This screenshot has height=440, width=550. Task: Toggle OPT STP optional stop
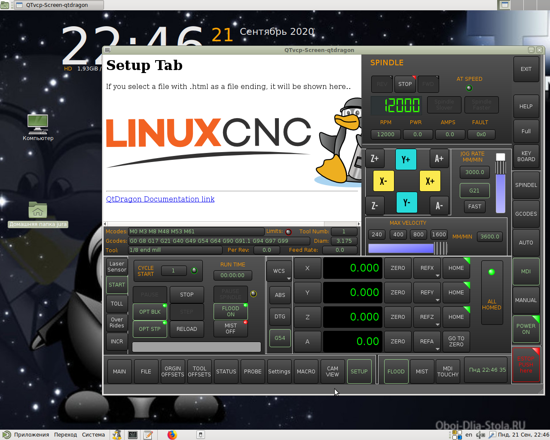(150, 329)
